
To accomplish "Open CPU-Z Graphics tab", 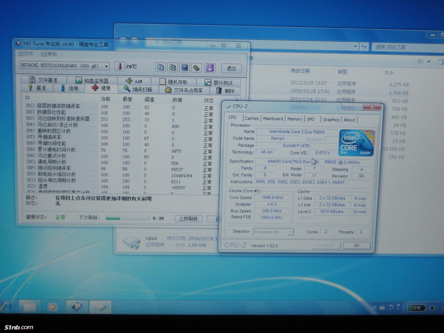I will (331, 120).
